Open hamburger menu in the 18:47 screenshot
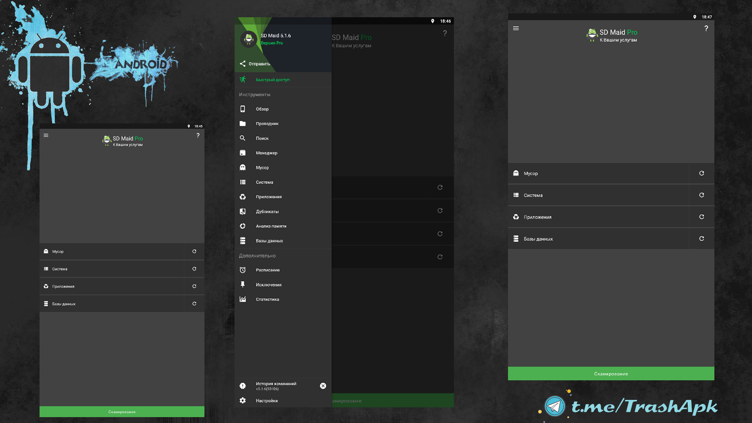This screenshot has height=423, width=752. tap(516, 28)
